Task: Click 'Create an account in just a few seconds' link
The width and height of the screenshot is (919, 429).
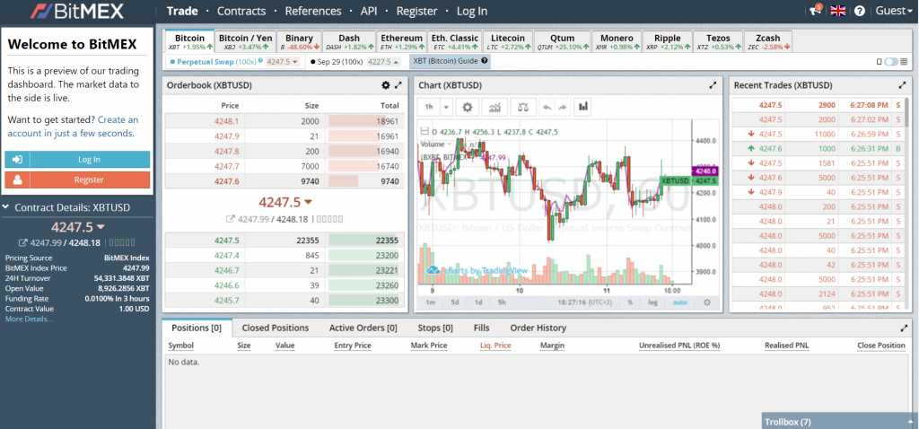Action: tap(73, 127)
